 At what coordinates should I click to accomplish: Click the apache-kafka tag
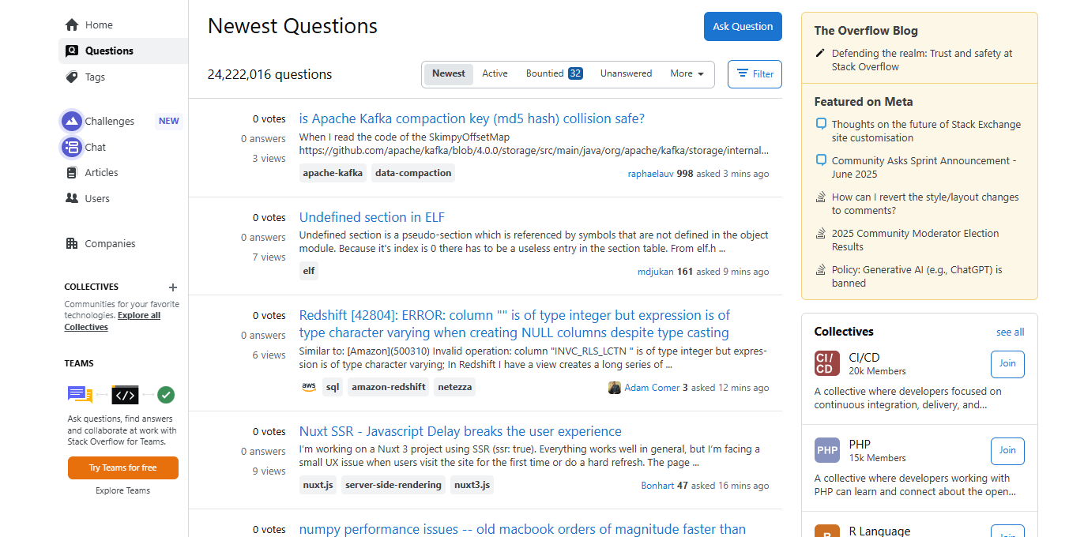(333, 173)
